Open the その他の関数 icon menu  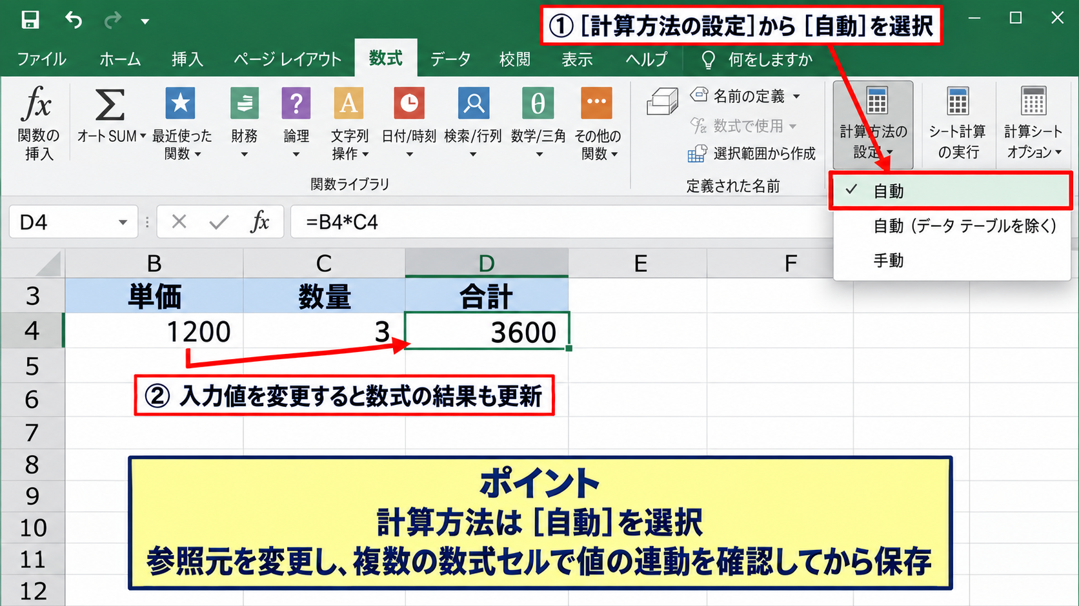click(x=596, y=103)
